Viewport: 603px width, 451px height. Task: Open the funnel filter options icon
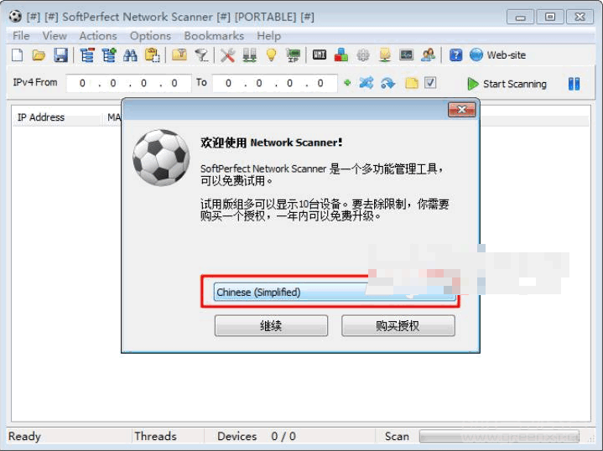pos(201,55)
